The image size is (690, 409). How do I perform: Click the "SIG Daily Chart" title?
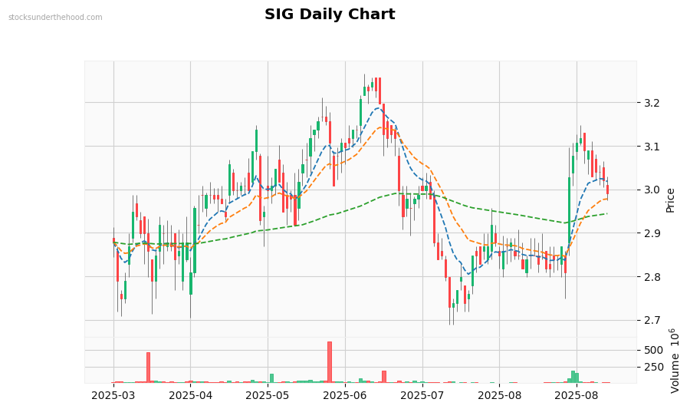[330, 14]
